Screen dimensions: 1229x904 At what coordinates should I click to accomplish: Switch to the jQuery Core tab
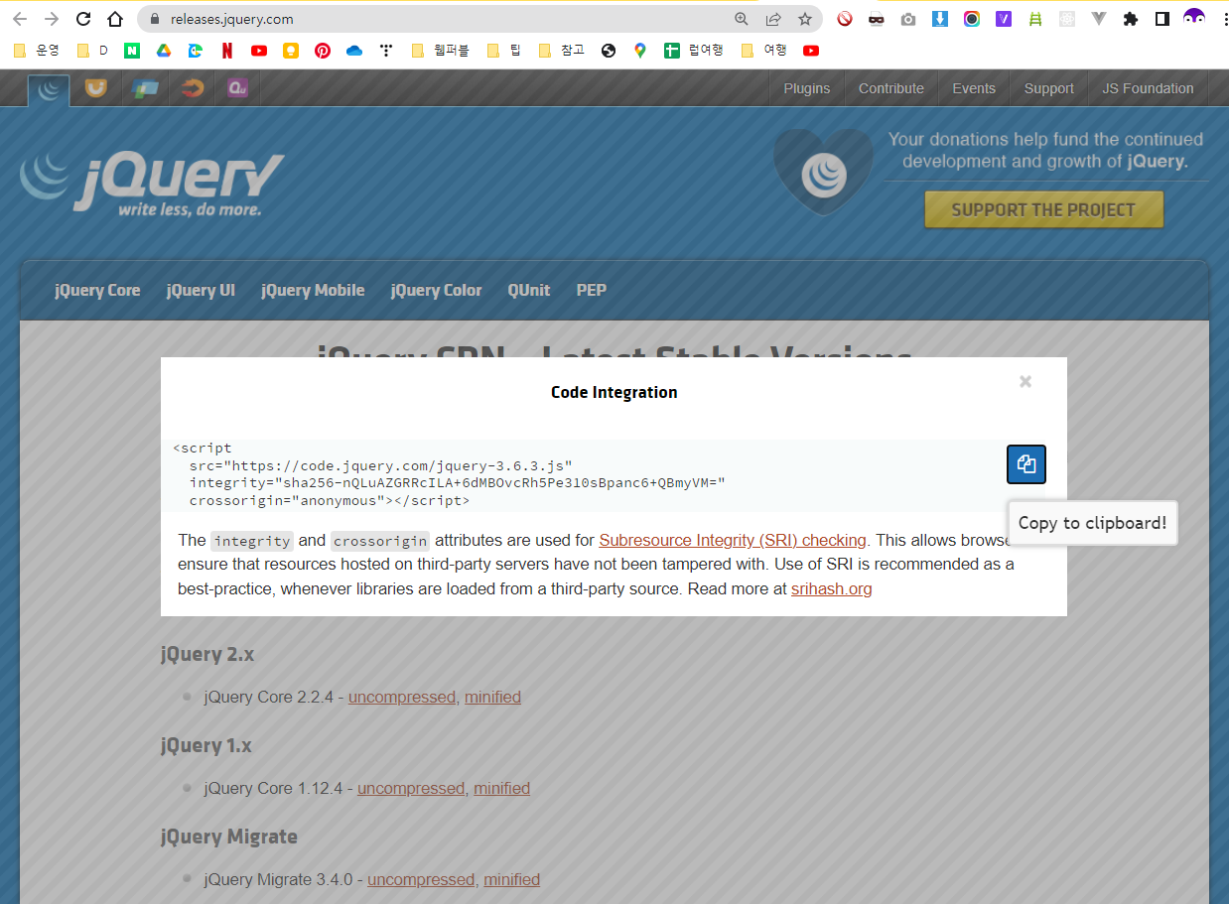97,291
